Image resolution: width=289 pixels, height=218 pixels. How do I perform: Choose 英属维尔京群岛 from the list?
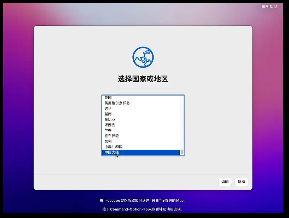coord(117,103)
